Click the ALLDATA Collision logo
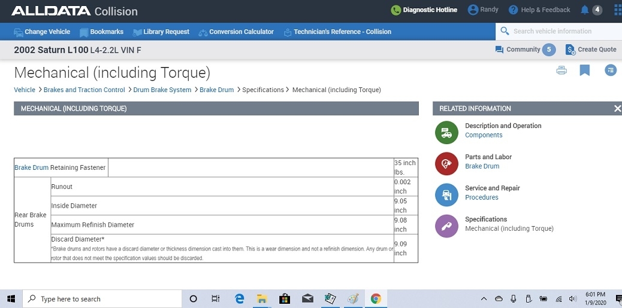The image size is (622, 308). pyautogui.click(x=74, y=11)
